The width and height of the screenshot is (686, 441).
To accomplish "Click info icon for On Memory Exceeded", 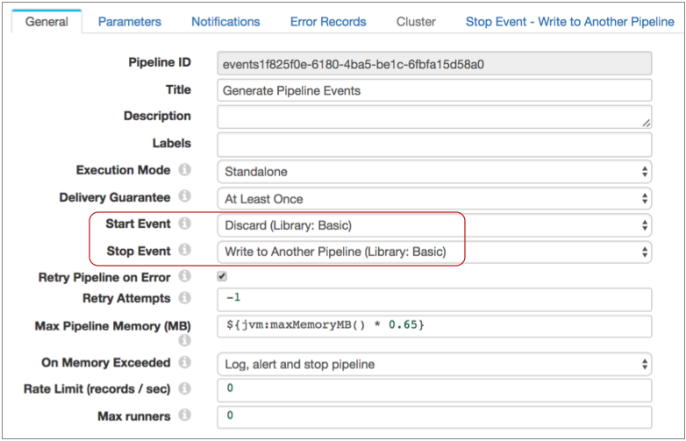I will (x=185, y=362).
